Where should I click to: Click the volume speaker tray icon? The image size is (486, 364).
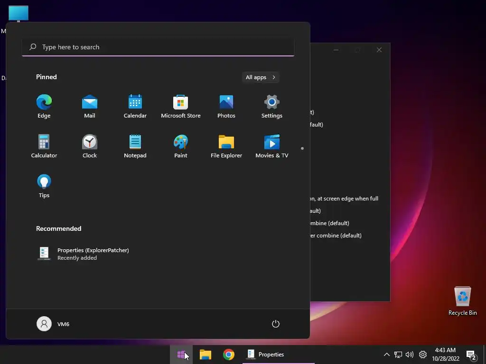[410, 355]
